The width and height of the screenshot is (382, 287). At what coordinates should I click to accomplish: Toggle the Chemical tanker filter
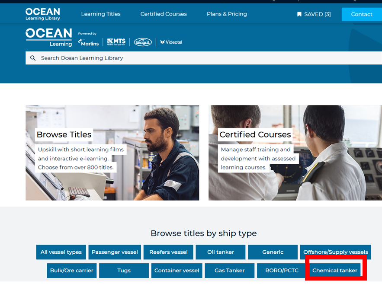tap(335, 270)
